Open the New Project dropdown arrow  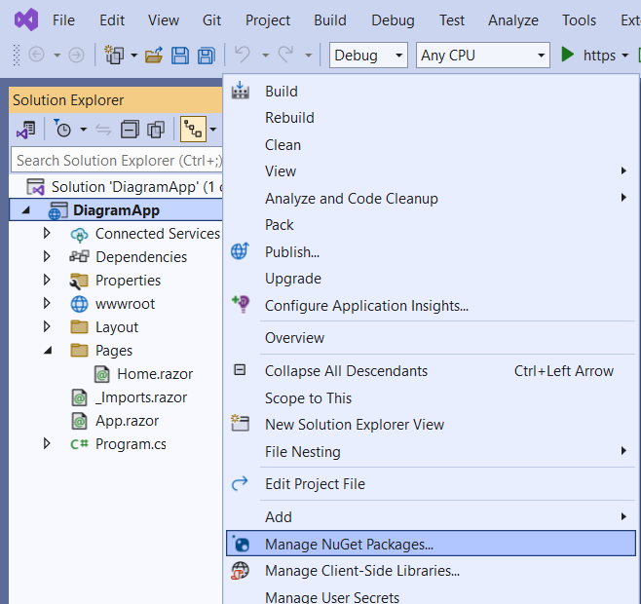click(134, 56)
